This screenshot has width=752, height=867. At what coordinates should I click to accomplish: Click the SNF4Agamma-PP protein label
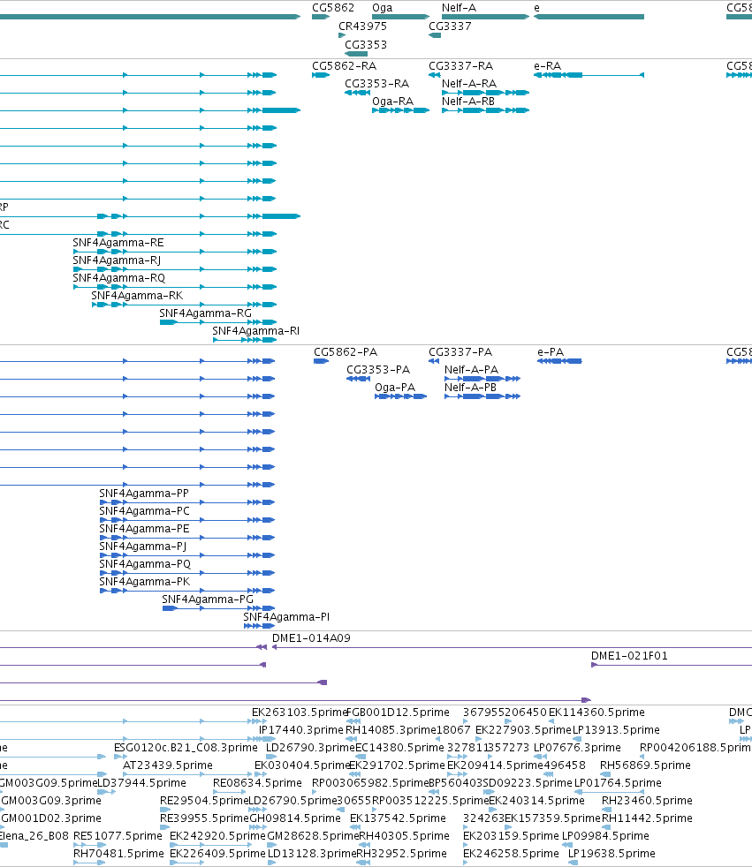[144, 494]
